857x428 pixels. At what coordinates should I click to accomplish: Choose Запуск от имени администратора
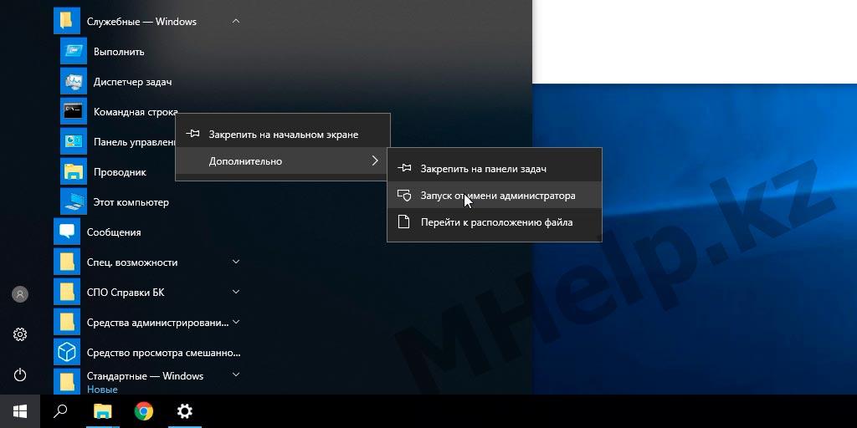pos(494,196)
